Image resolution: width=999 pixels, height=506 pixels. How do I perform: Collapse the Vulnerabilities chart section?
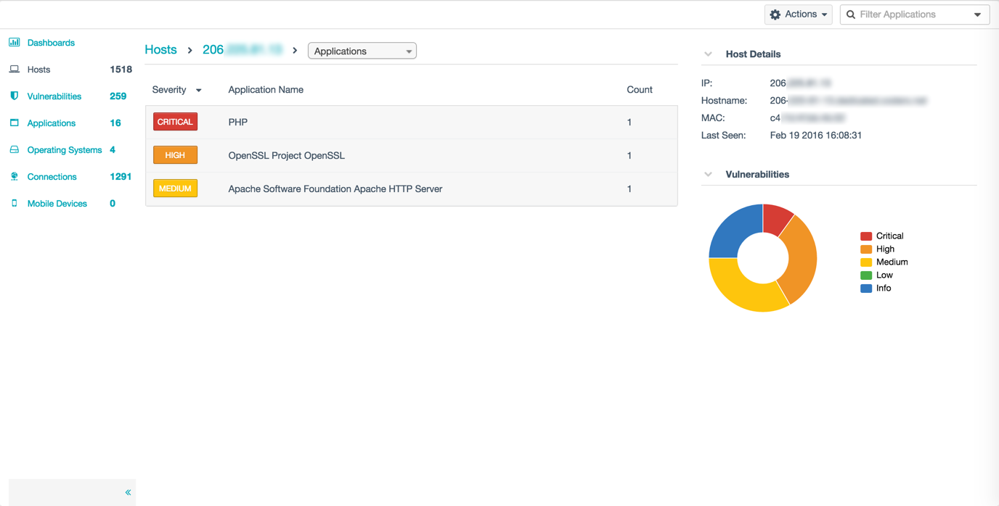coord(708,175)
